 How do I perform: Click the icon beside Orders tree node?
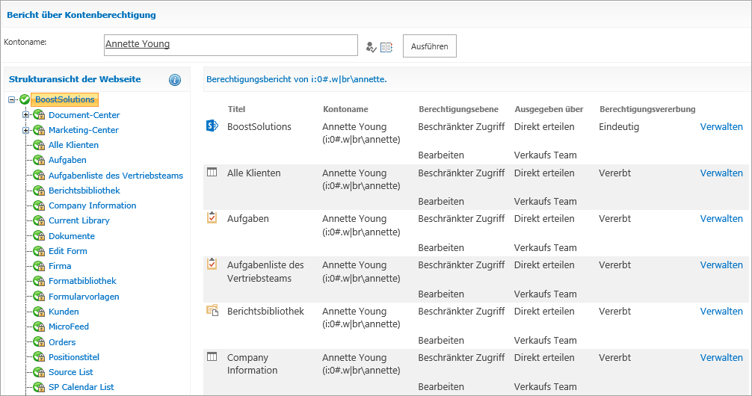[x=39, y=341]
